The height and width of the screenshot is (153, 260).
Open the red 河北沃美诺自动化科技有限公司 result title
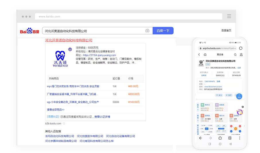[69, 40]
